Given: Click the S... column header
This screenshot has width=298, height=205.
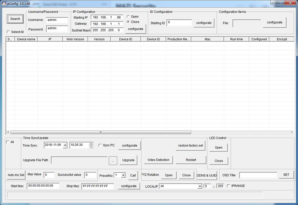Looking at the screenshot, I should pyautogui.click(x=10, y=39).
